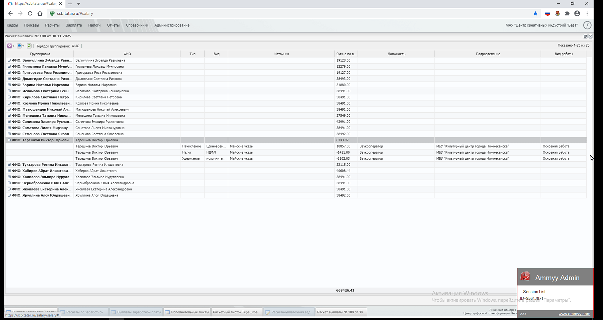Open www.ammyy.com link in Ammyy popup
Viewport: 603px width, 320px height.
(x=574, y=314)
